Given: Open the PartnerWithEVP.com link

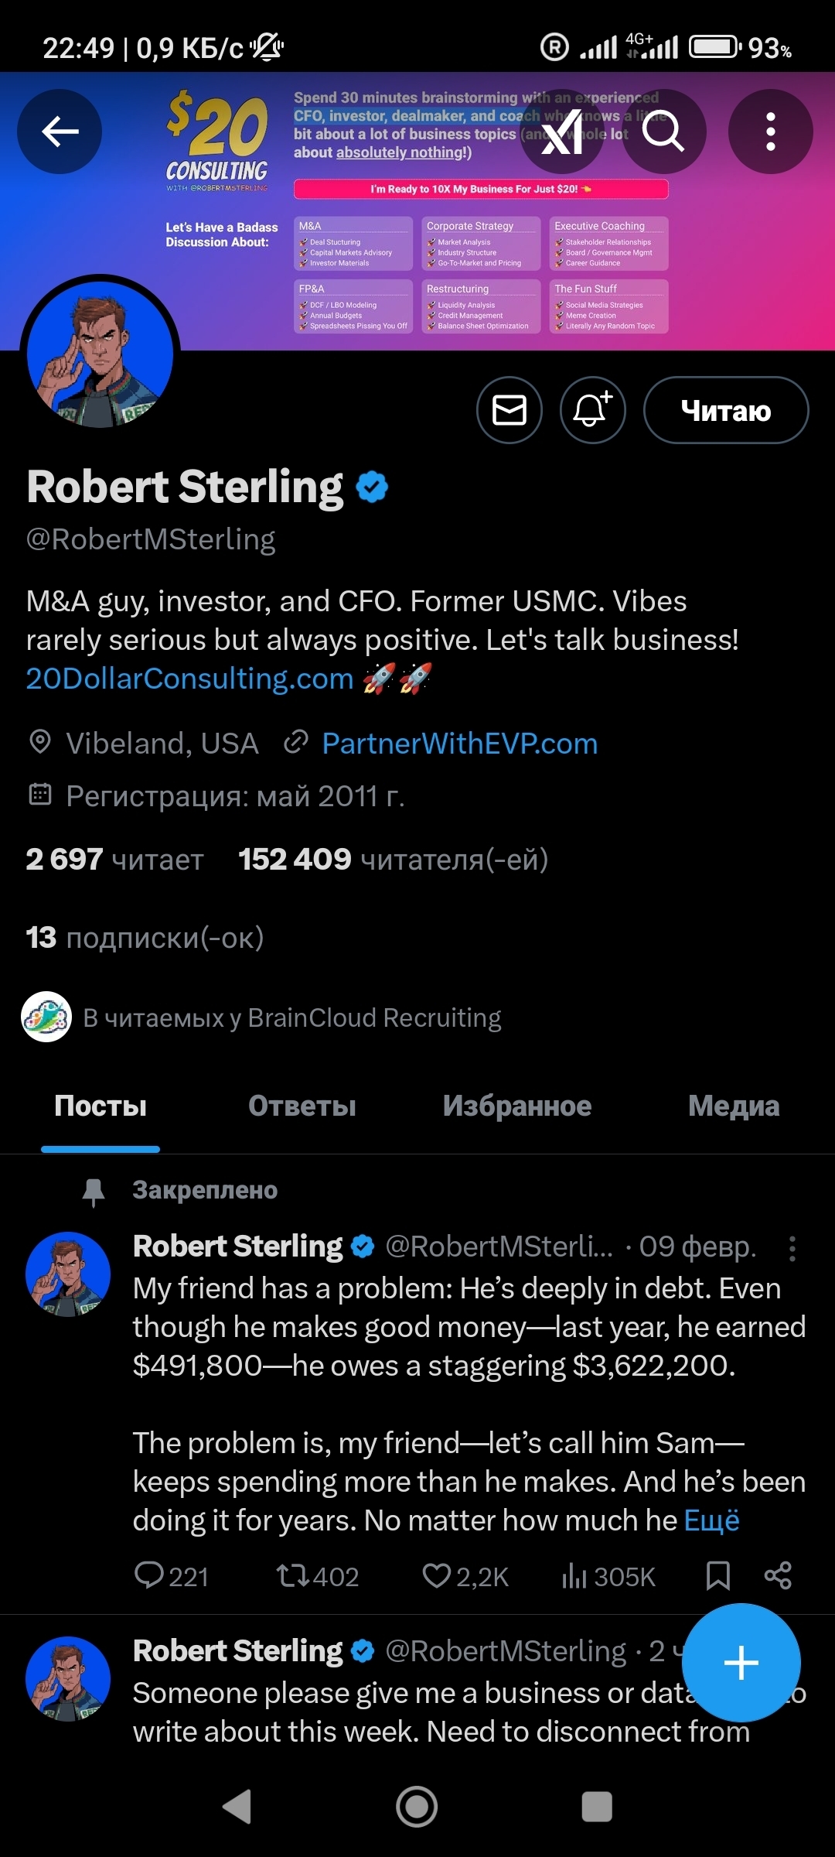Looking at the screenshot, I should click(459, 744).
